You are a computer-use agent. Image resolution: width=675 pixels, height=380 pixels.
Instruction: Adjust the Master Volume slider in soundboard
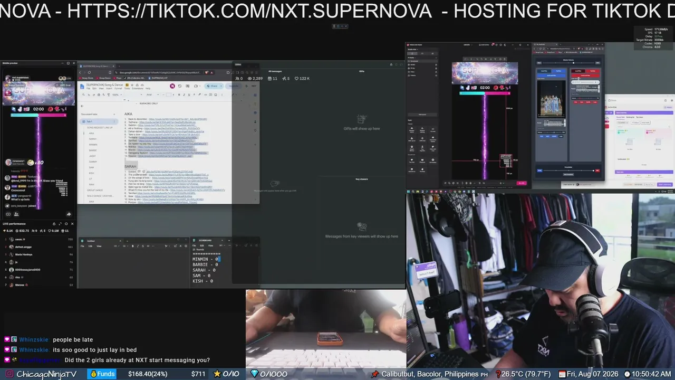568,62
